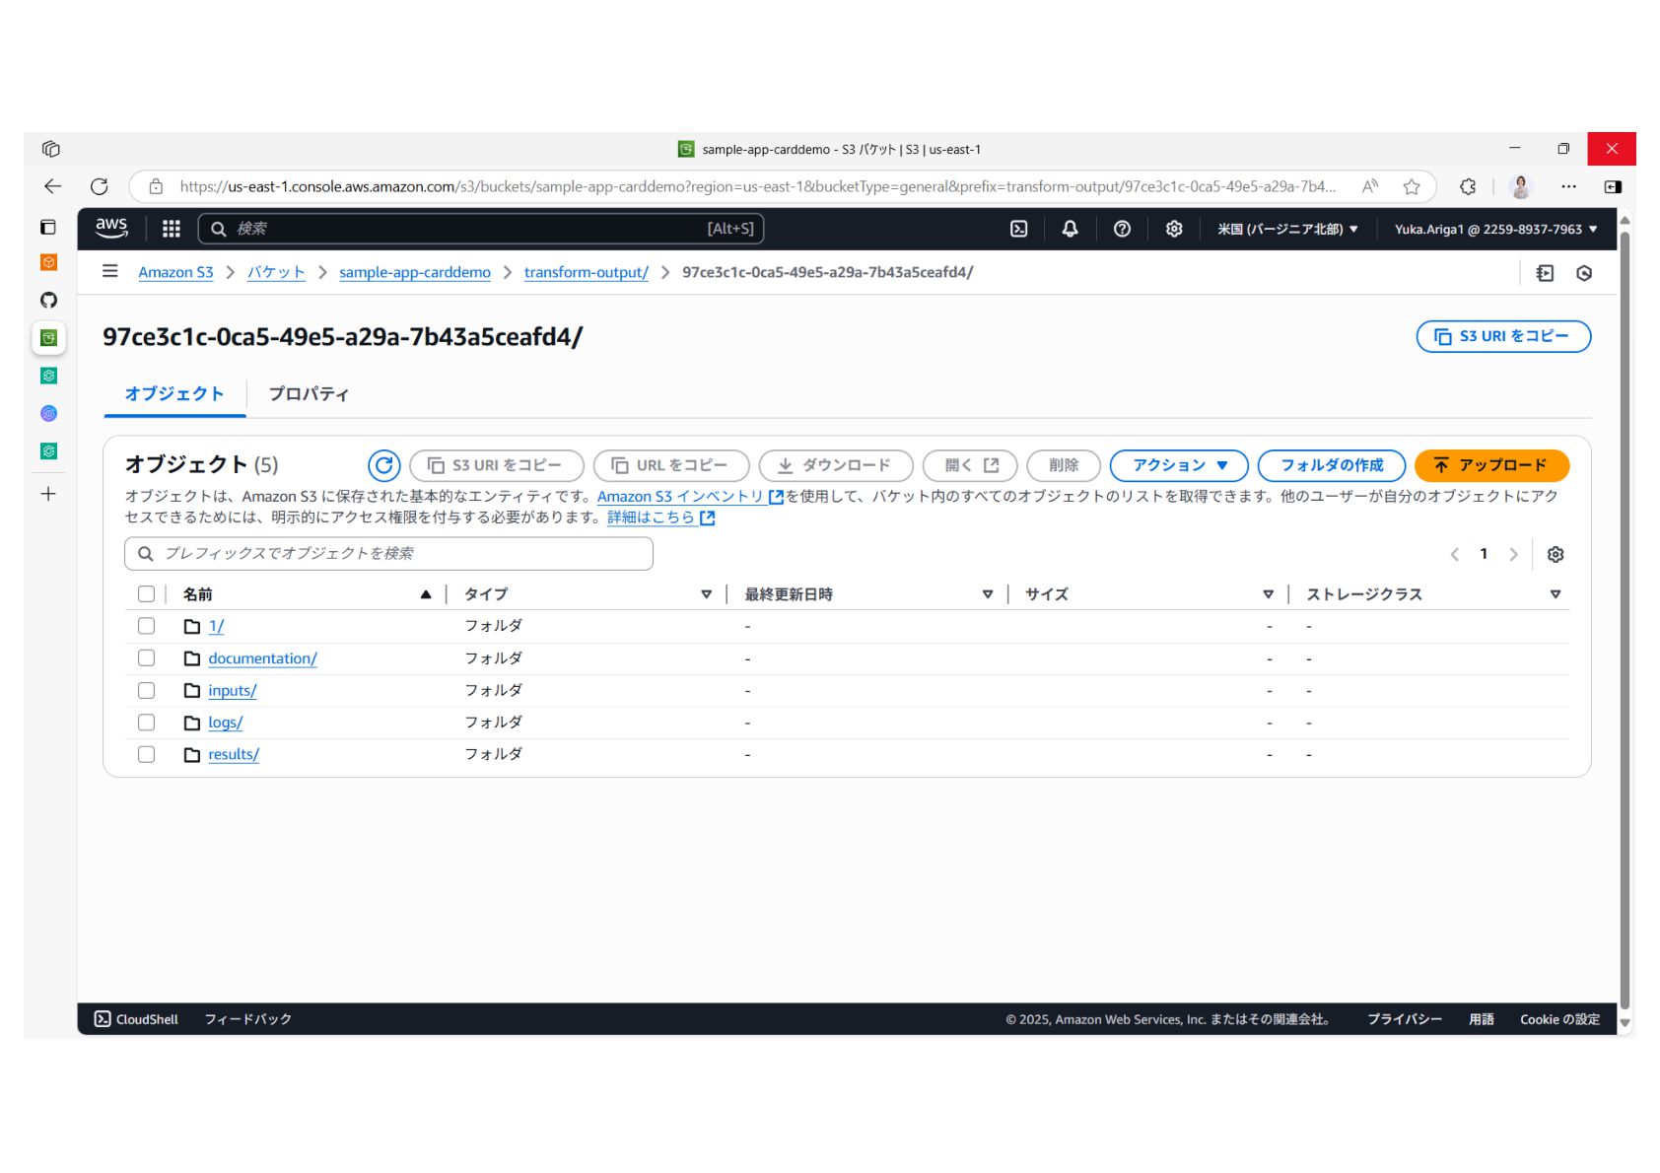Reload the browser page

(100, 186)
